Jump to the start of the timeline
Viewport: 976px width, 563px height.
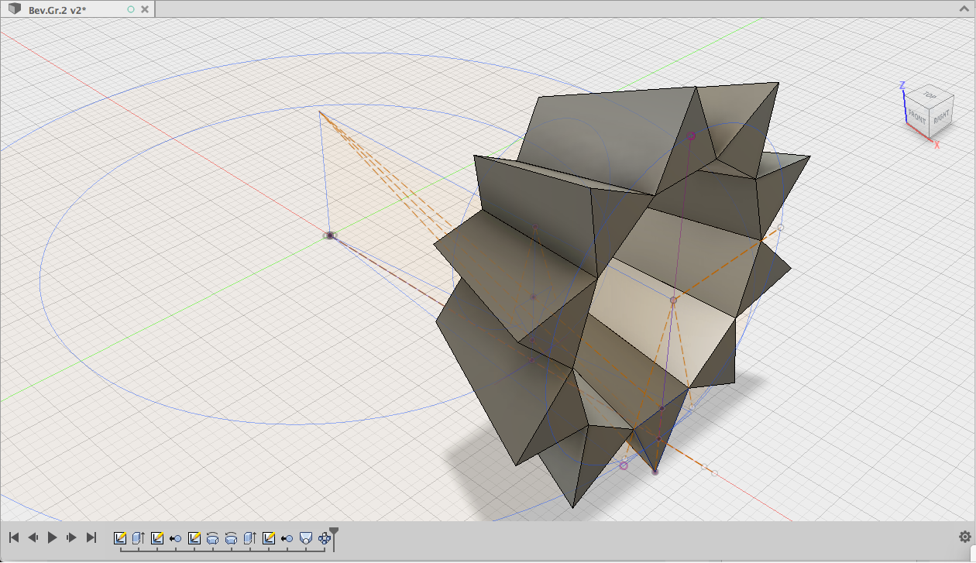coord(14,537)
